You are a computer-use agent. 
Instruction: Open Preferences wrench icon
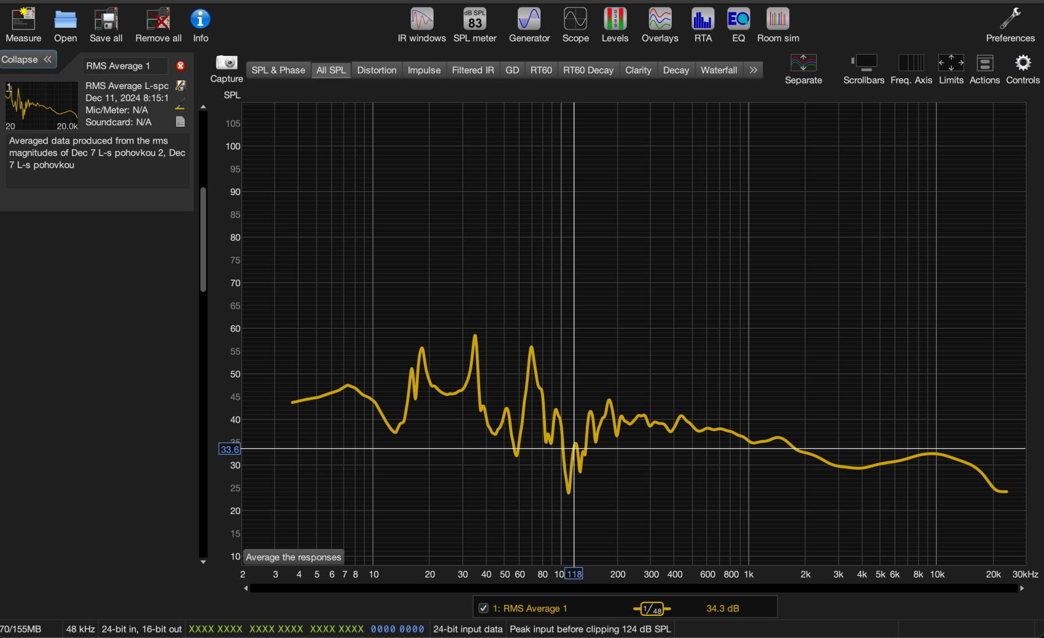pos(1010,20)
